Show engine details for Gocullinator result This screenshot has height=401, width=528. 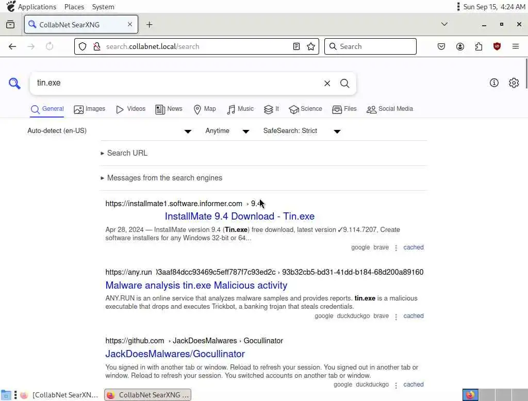click(396, 385)
